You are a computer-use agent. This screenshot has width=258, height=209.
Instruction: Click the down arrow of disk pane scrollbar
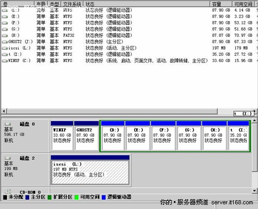coord(254,190)
